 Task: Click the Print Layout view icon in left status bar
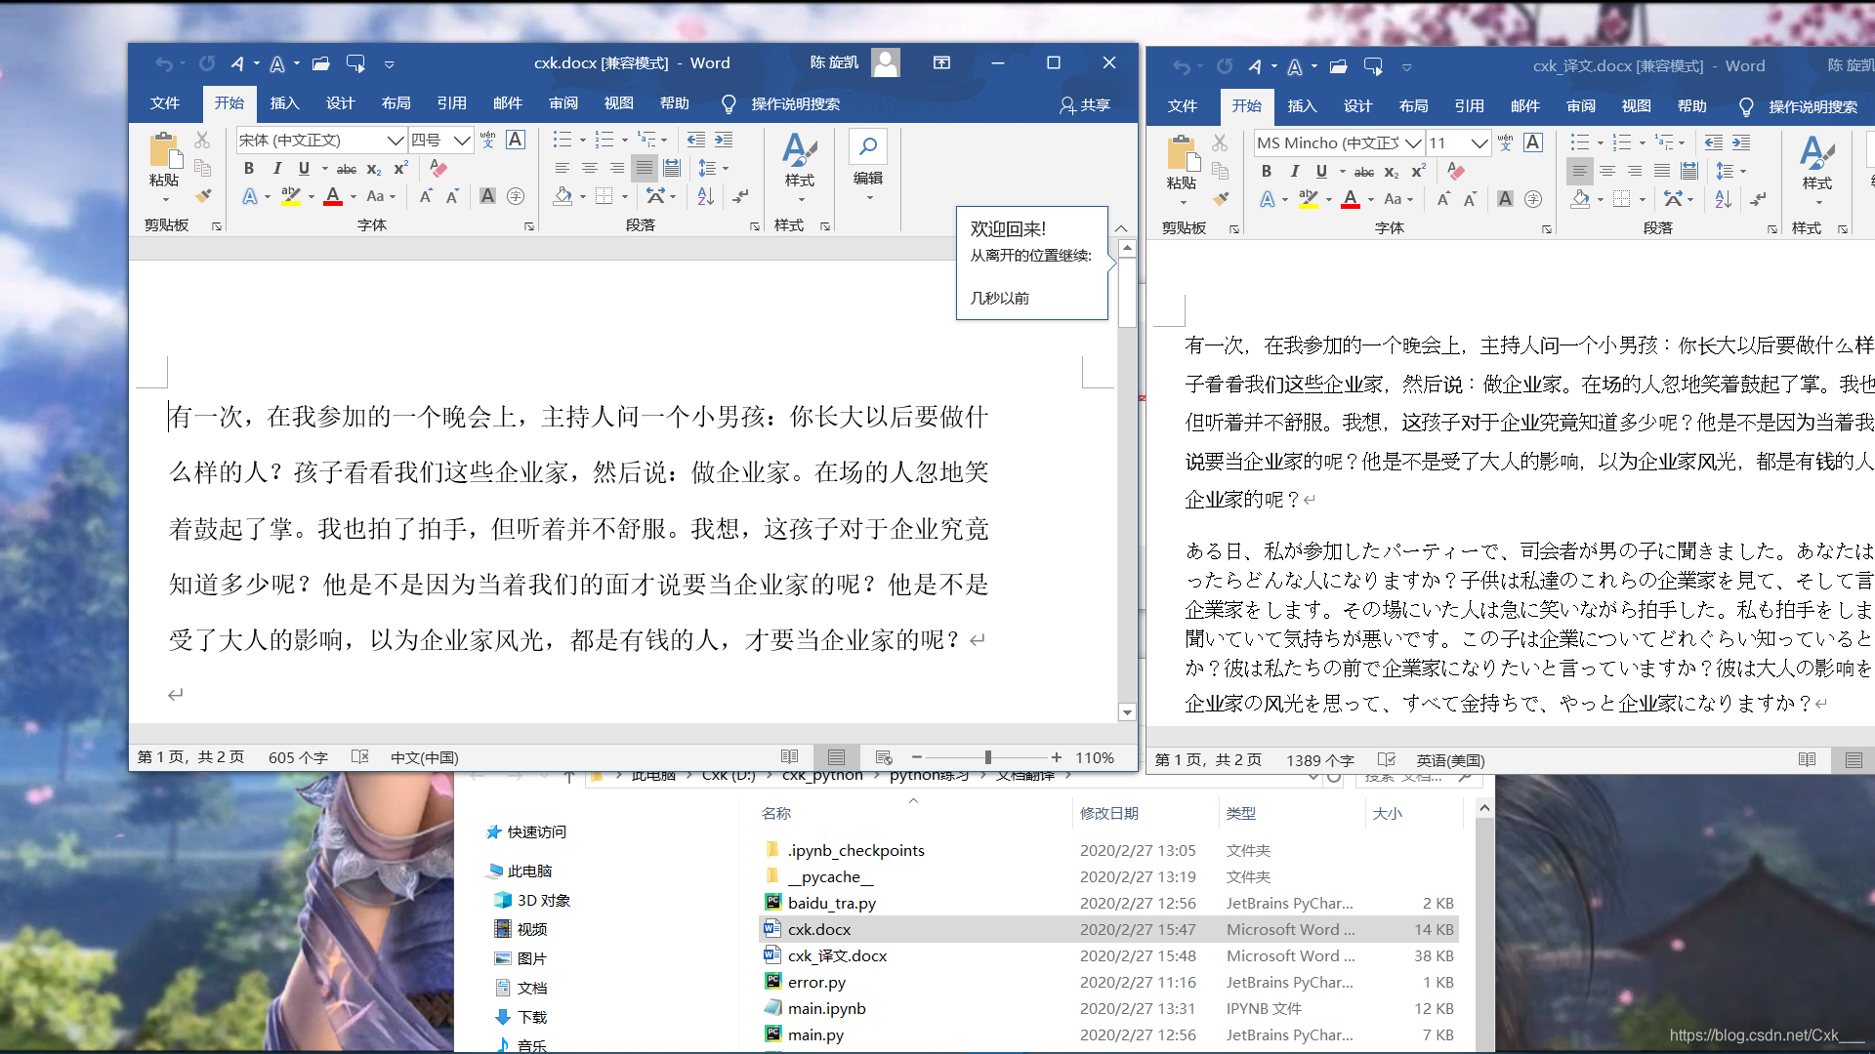tap(836, 757)
